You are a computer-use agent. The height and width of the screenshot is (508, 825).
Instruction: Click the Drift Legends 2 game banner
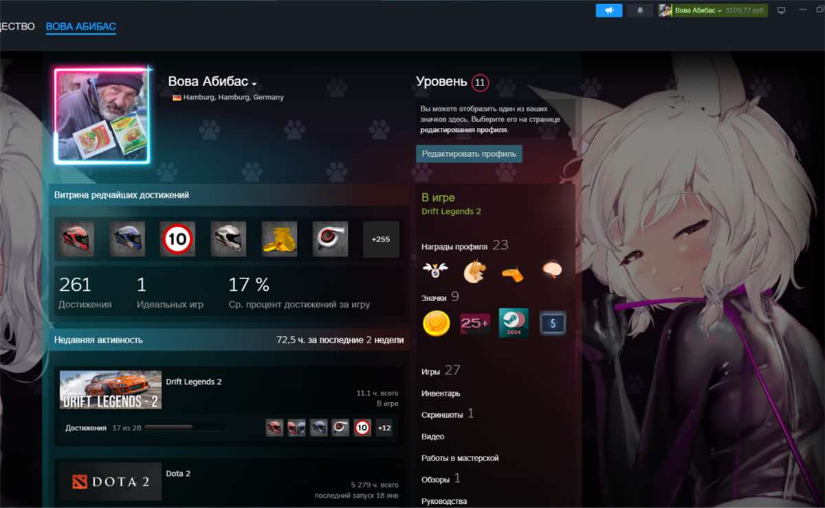(110, 390)
